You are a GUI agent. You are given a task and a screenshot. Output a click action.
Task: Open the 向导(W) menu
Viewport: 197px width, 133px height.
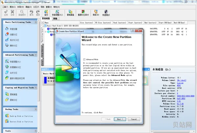(x=21, y=7)
